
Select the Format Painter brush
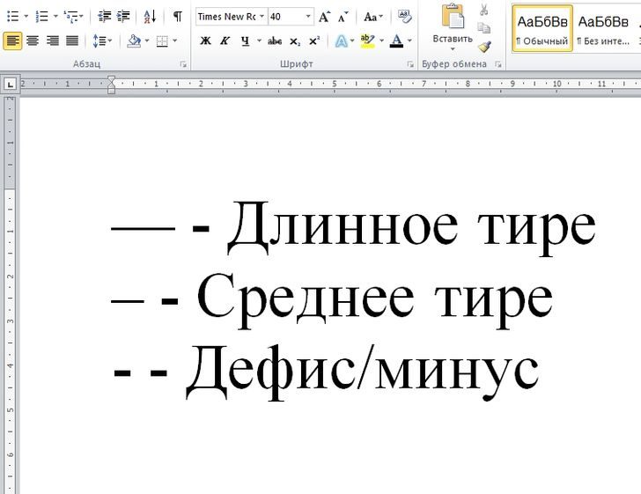point(484,47)
